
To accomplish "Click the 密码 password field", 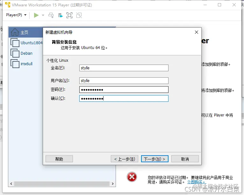I will [x=124, y=89].
